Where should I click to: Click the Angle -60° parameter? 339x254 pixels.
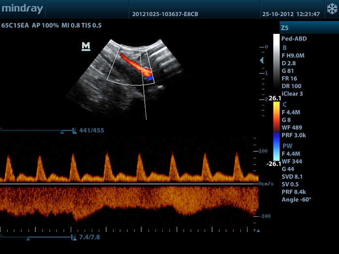(296, 199)
